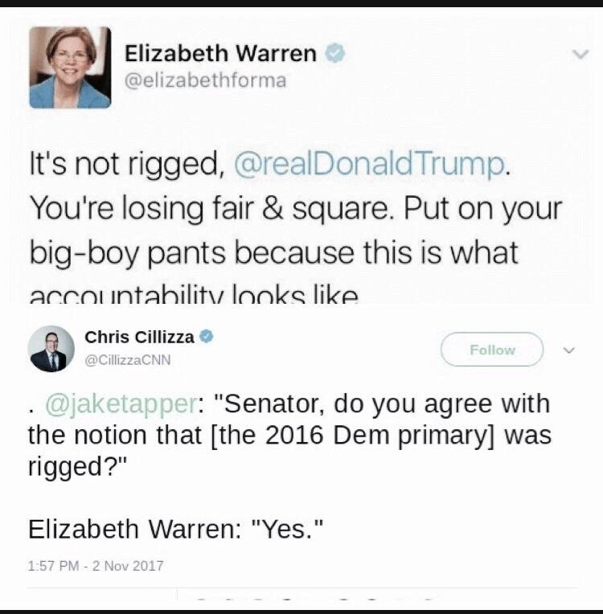Screen dimensions: 603x614
Task: Open the chevron menu beside Follow
Action: point(569,350)
